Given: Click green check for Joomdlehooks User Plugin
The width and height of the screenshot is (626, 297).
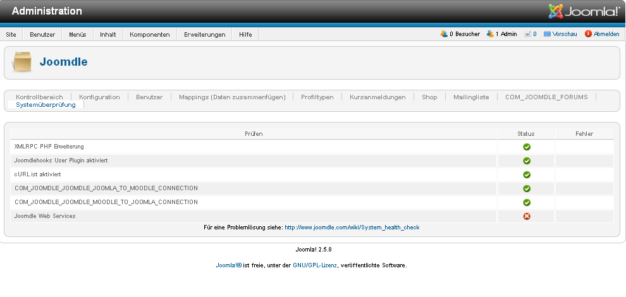Looking at the screenshot, I should 526,161.
